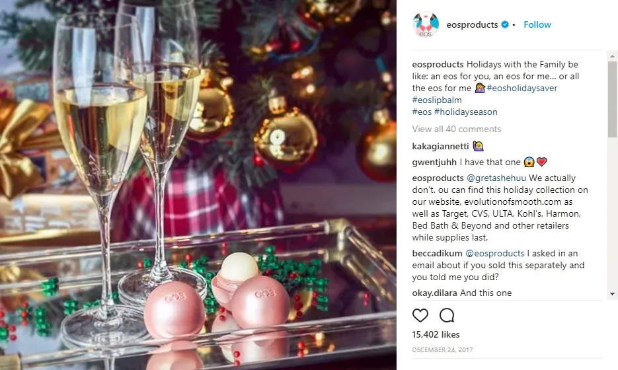618x370 pixels.
Task: Open the #eoslipbalm hashtag
Action: click(437, 100)
